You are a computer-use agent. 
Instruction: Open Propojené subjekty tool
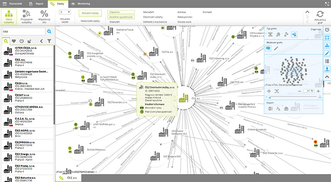[26, 17]
